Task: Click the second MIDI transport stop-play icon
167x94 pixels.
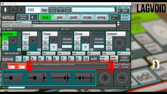Action: click(37, 78)
